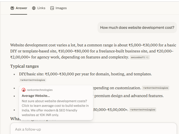Image resolution: width=179 pixels, height=134 pixels.
Task: Open the rankontechnologies citation under DIY/basic site
Action: pos(33,80)
